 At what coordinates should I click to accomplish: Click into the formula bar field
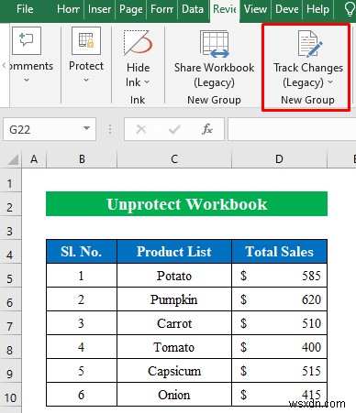(x=292, y=129)
